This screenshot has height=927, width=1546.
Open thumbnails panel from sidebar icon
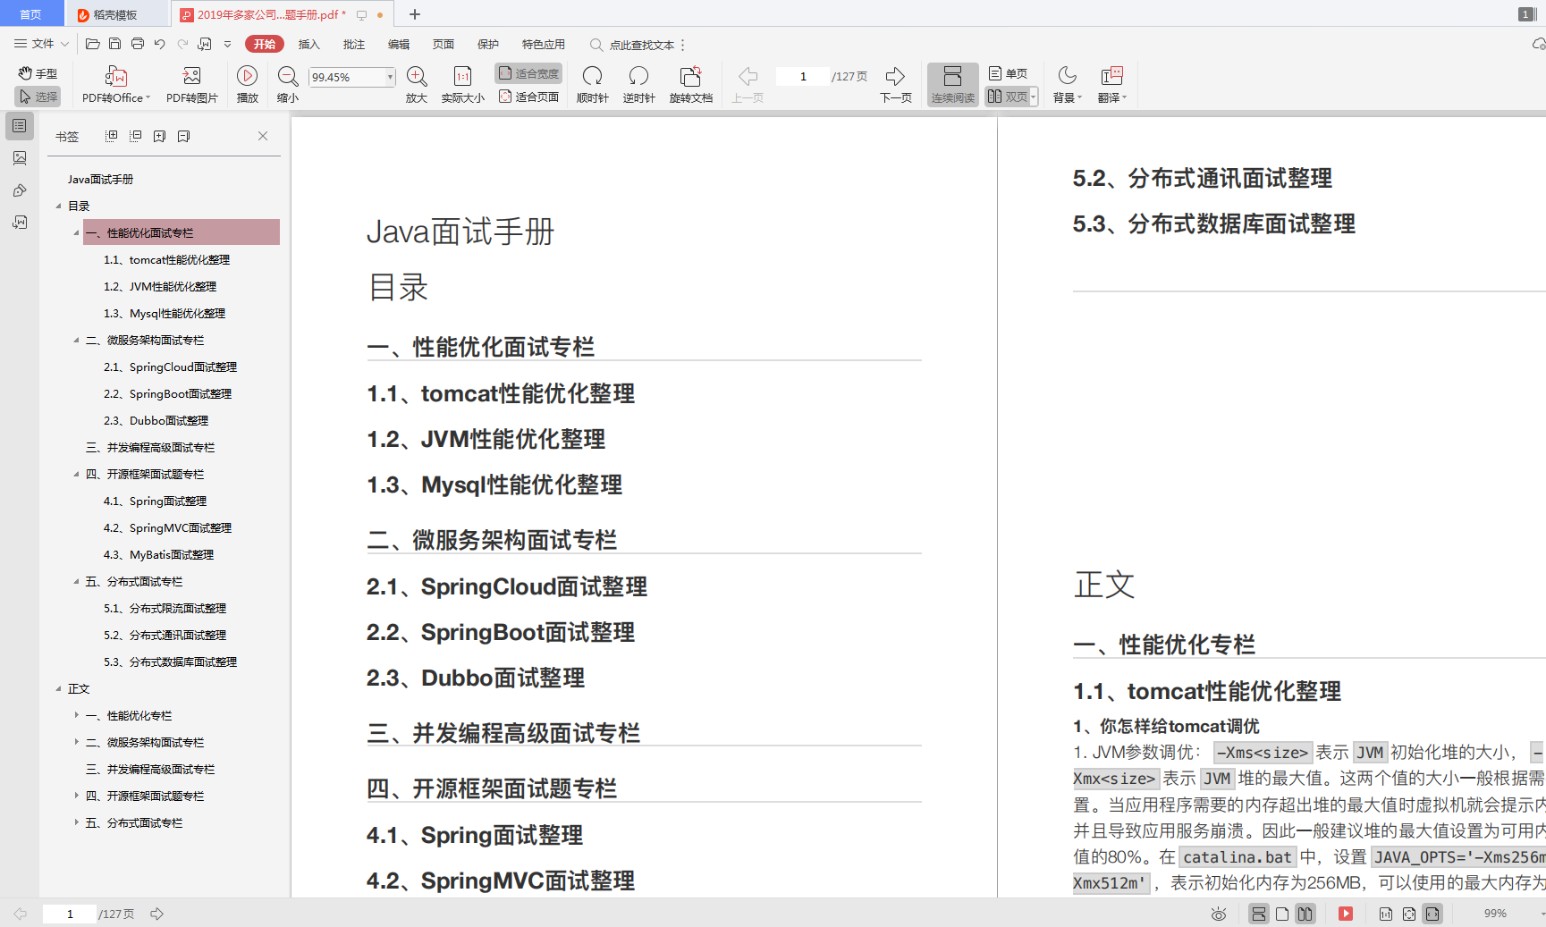[20, 158]
